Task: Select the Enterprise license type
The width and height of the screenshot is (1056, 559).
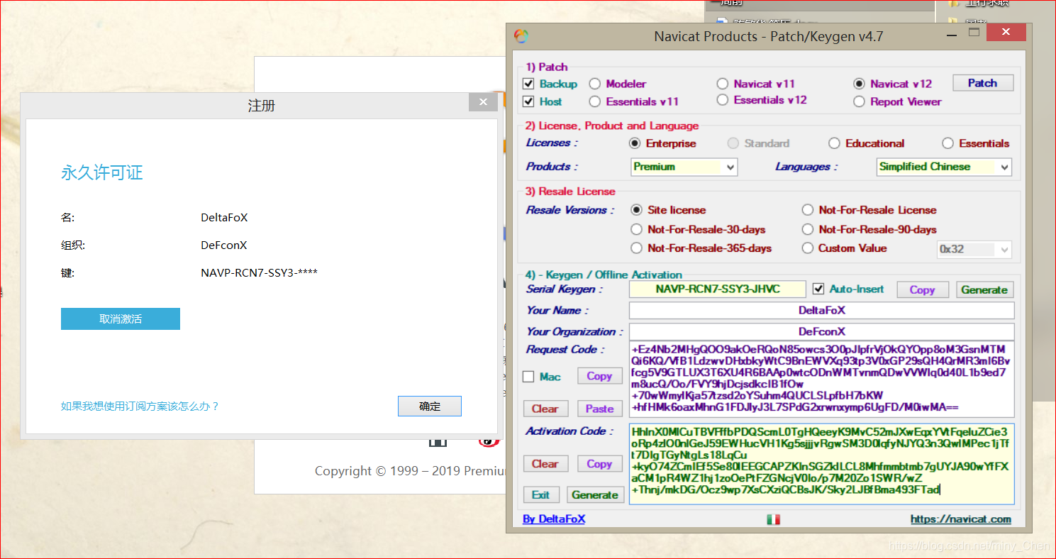Action: 635,143
